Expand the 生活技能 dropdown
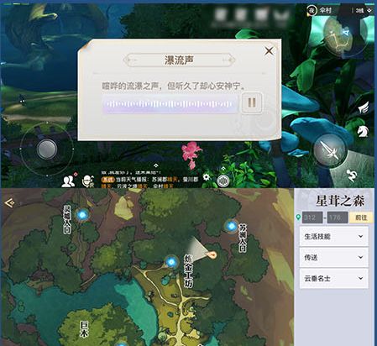The height and width of the screenshot is (346, 377). coord(334,236)
